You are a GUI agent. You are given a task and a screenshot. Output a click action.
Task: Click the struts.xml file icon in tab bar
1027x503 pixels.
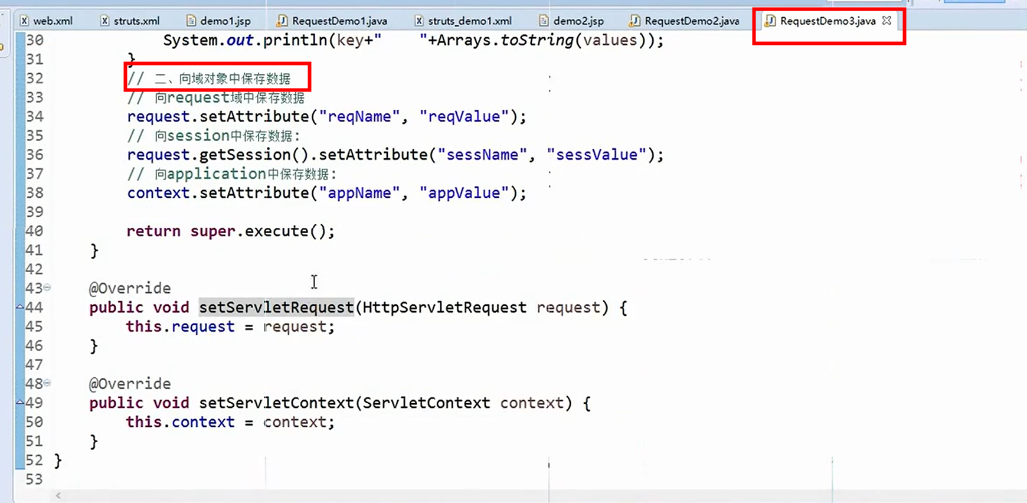(x=104, y=21)
